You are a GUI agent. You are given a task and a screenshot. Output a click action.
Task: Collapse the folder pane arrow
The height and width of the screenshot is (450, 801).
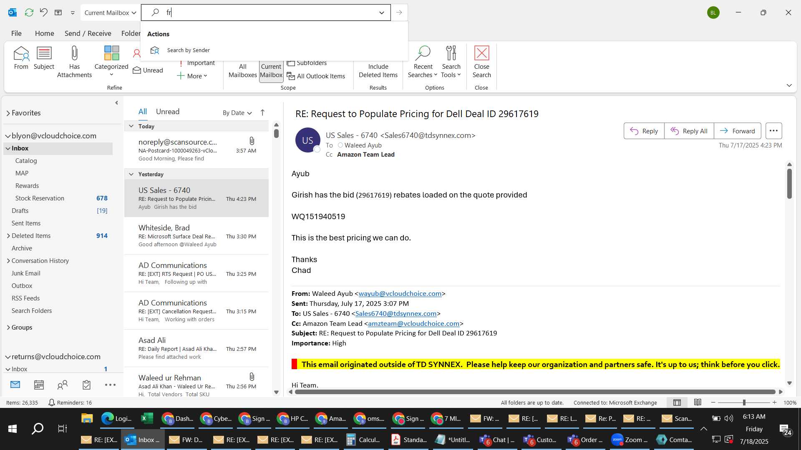point(116,102)
